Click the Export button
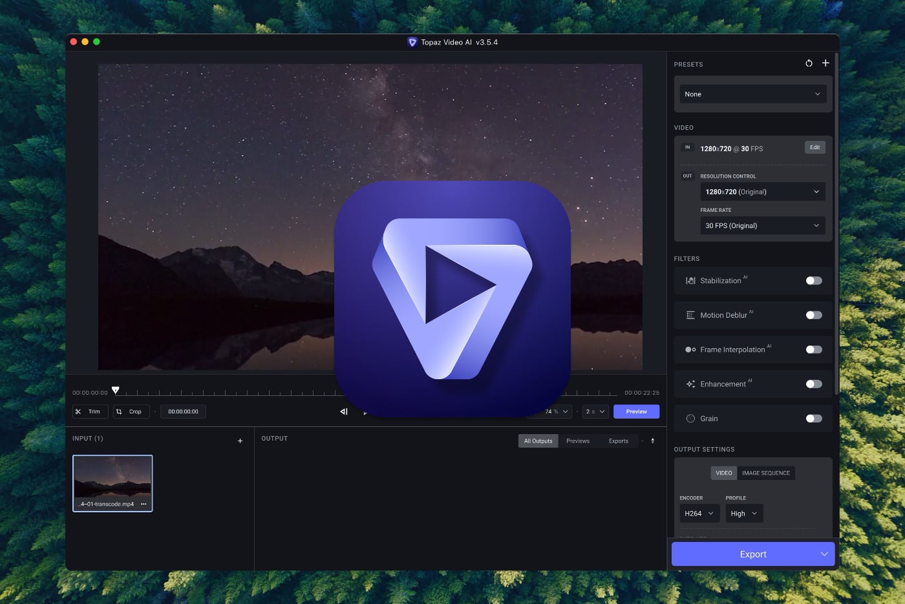 [x=753, y=554]
